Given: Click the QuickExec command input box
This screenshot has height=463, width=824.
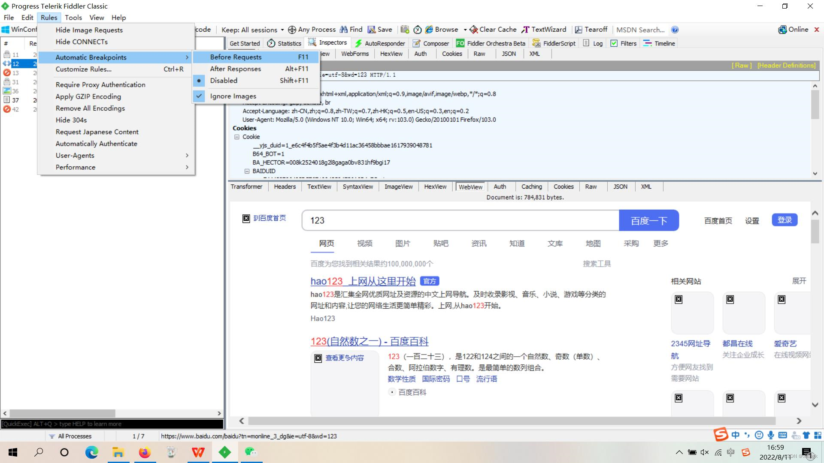Looking at the screenshot, I should coord(112,424).
